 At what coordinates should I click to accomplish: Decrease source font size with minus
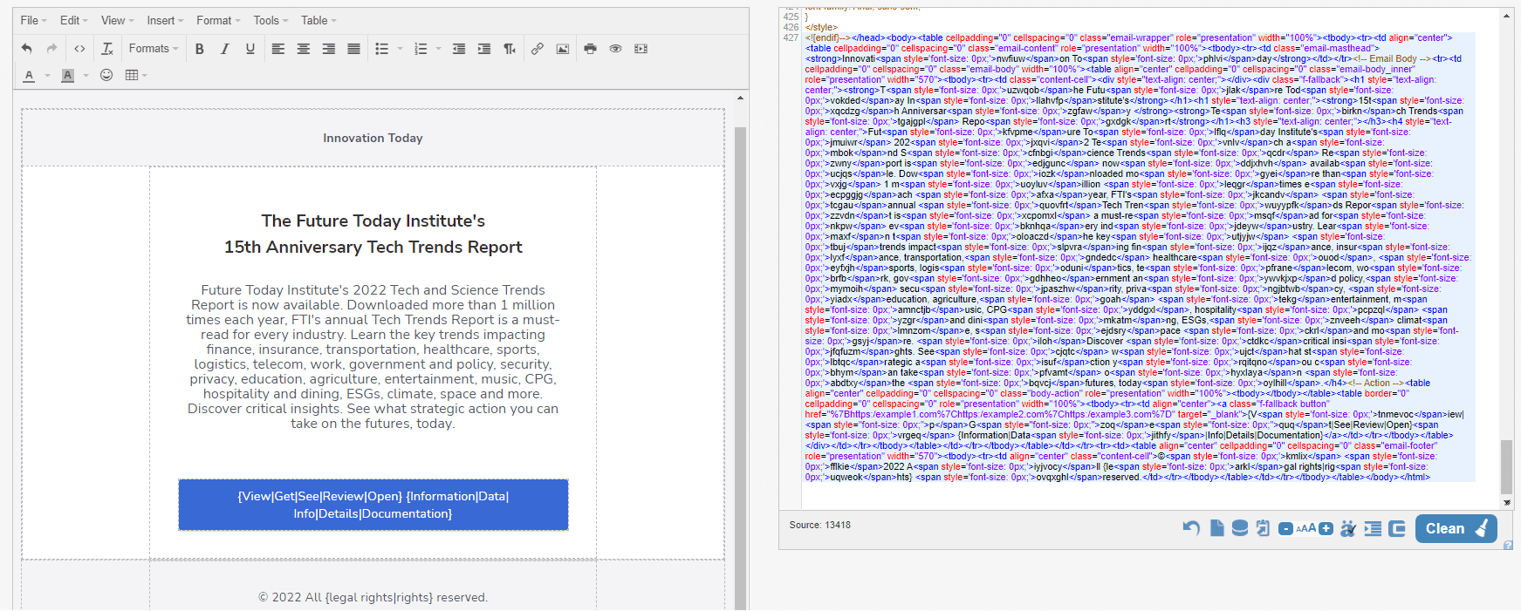[x=1285, y=528]
